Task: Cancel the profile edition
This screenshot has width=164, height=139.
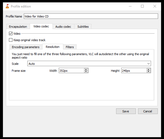Action: point(148,111)
